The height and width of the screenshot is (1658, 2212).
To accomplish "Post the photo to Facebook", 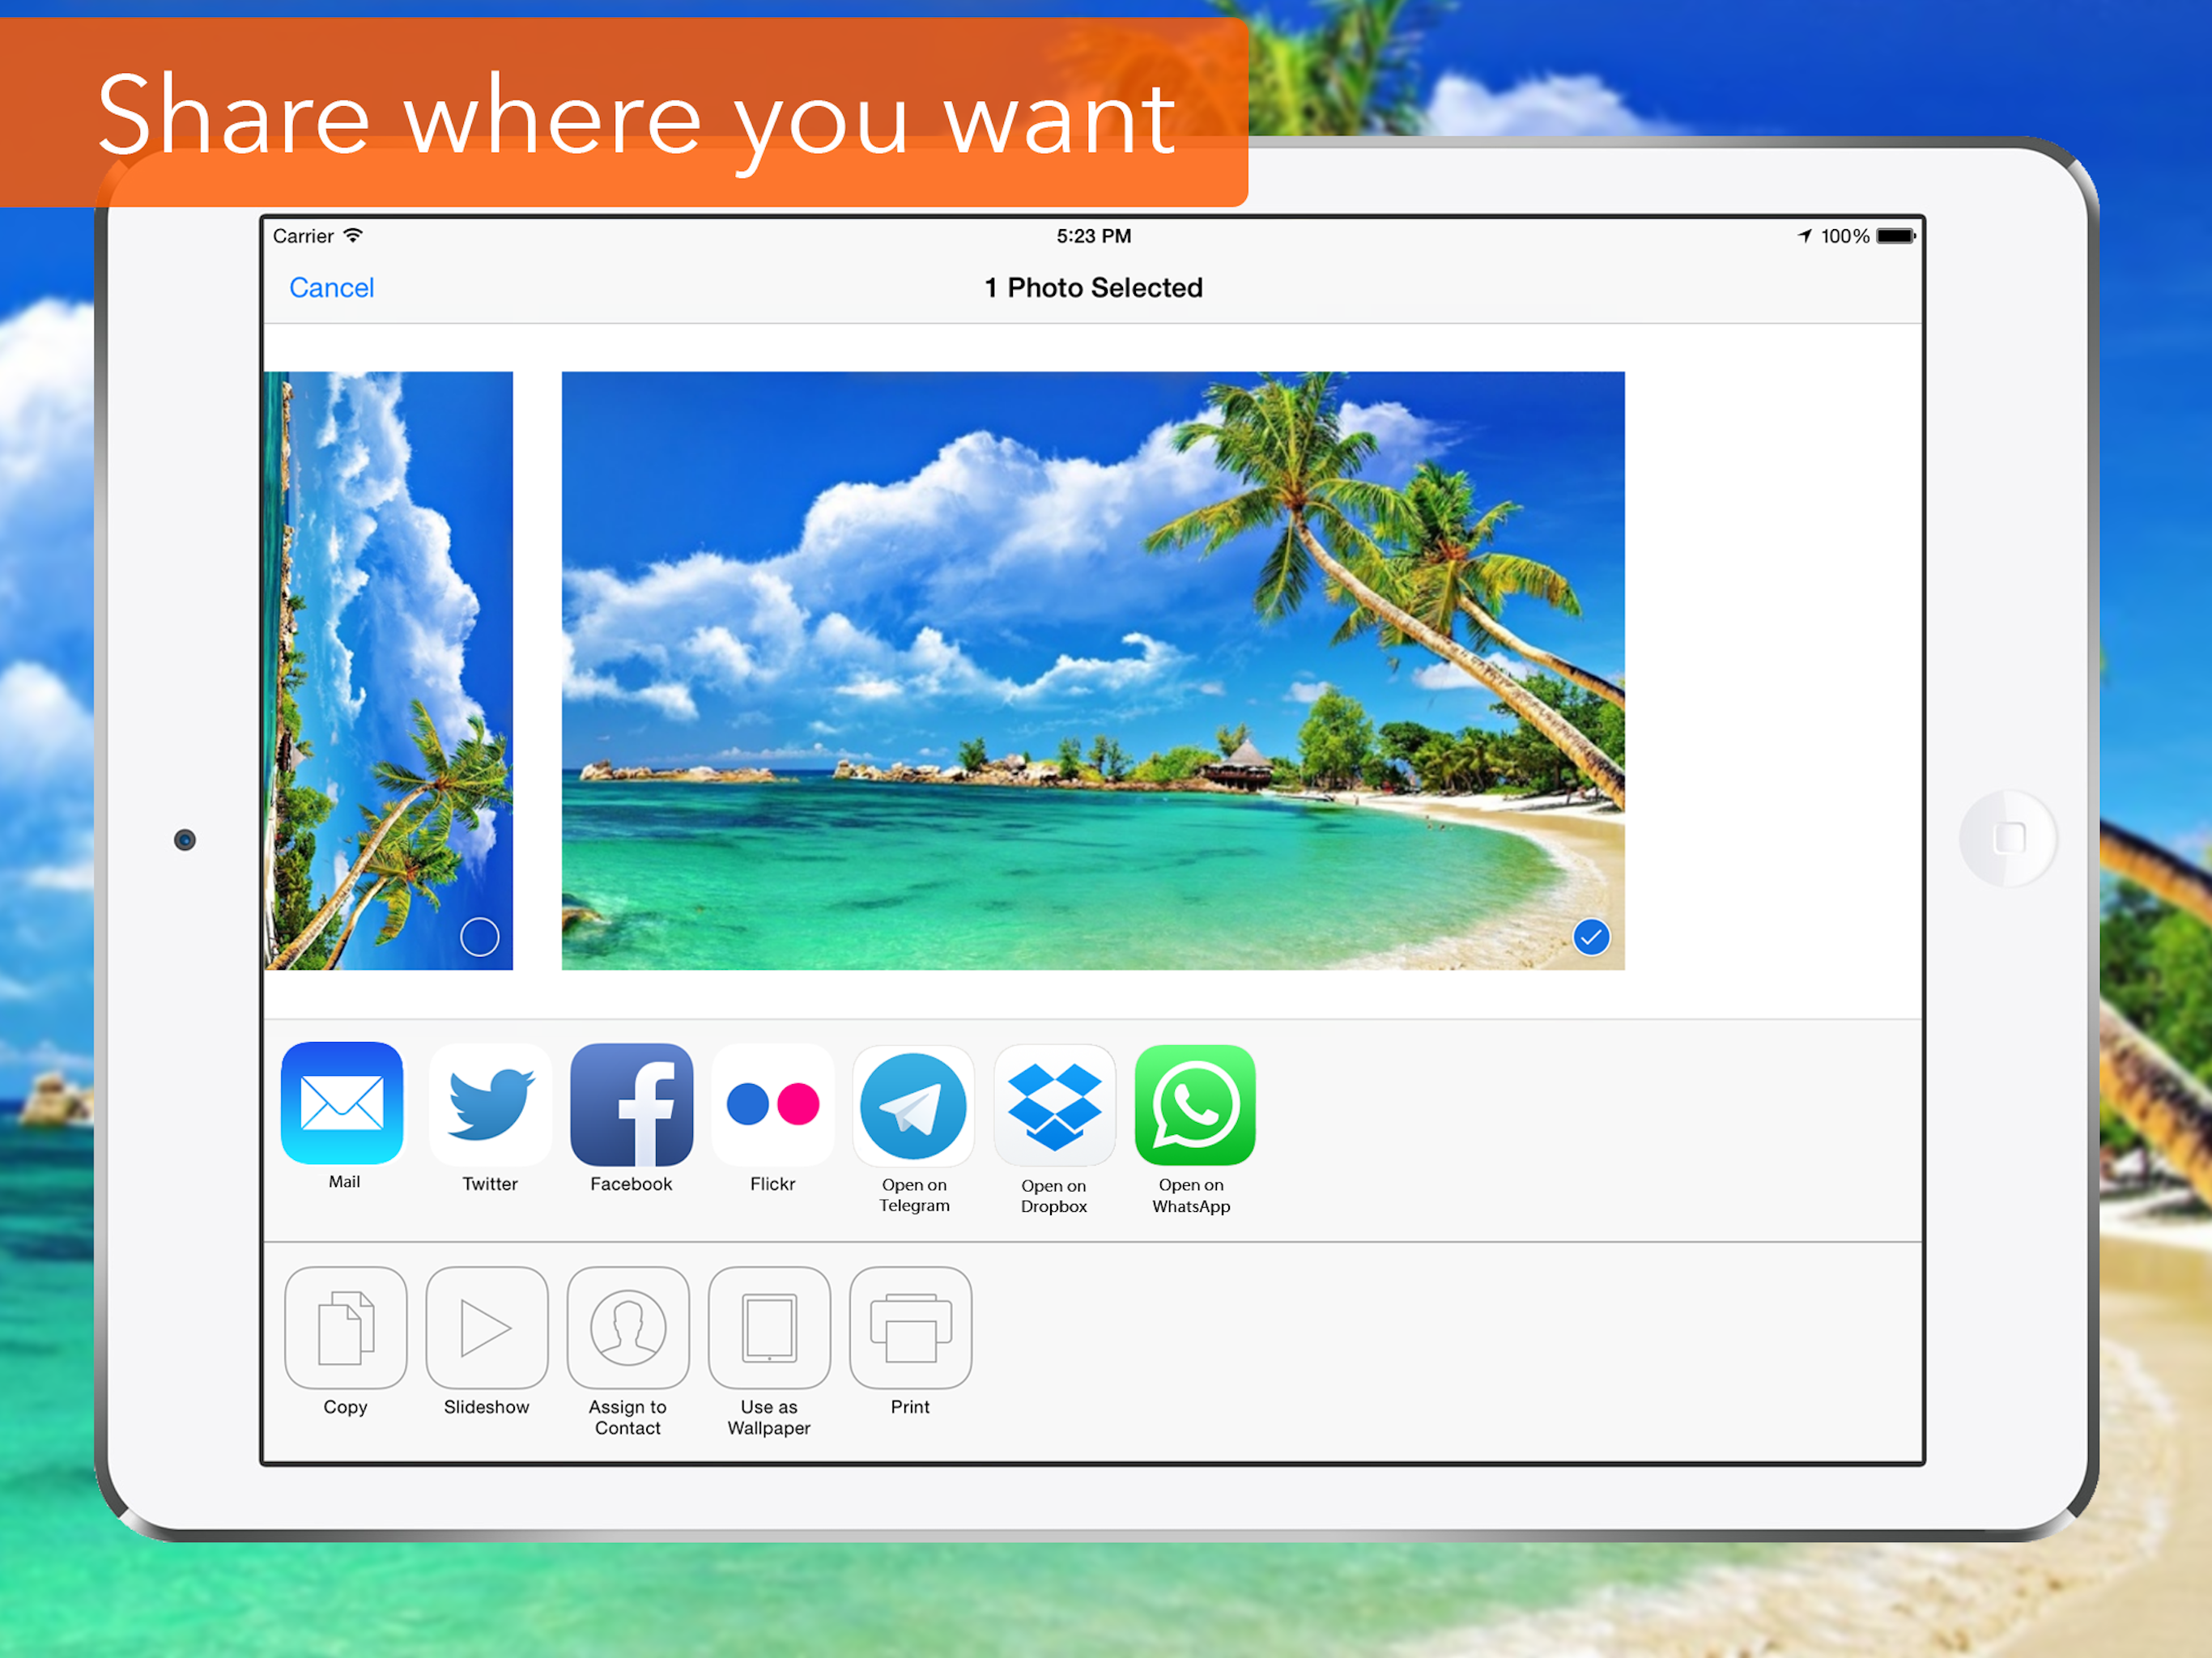I will tap(631, 1105).
